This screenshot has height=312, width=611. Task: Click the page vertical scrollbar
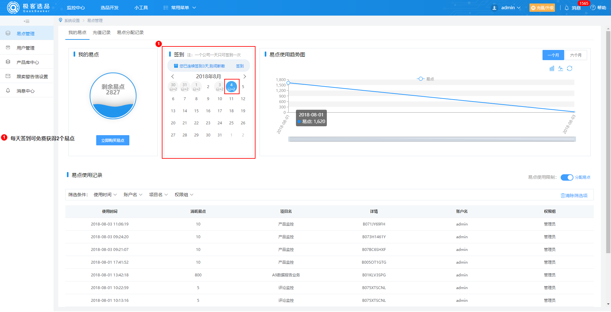coord(608,142)
